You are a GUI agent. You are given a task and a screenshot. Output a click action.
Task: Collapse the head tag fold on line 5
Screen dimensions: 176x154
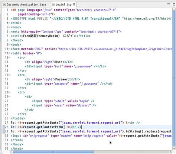point(9,27)
